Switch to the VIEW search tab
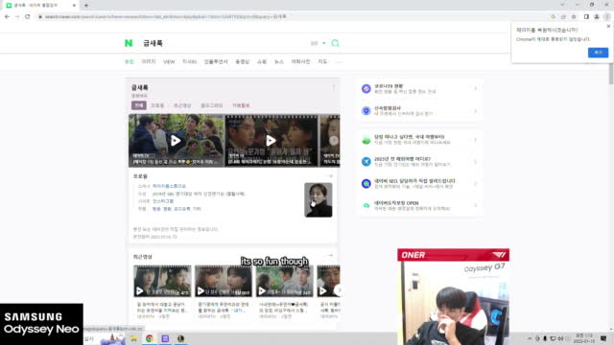 (x=169, y=61)
